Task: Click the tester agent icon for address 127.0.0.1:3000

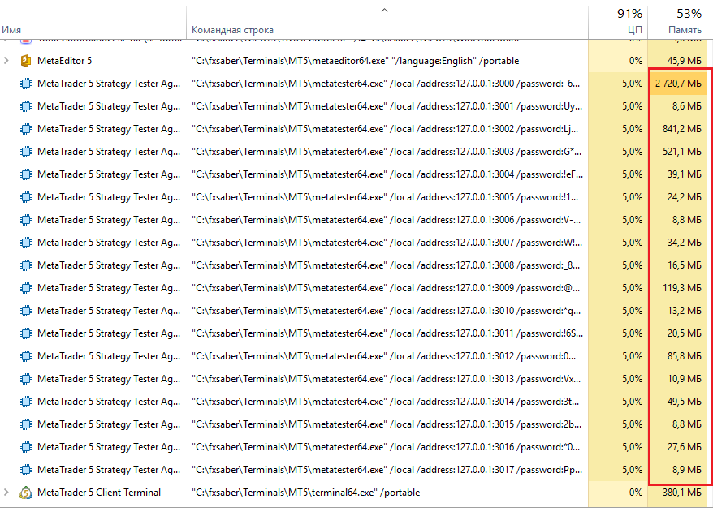Action: click(26, 84)
